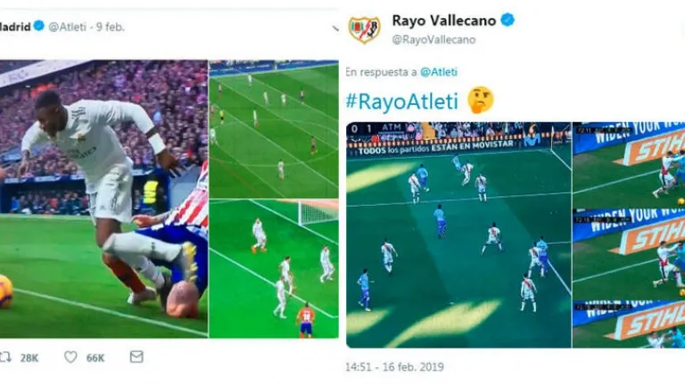Open the Movistar broadcast match screenshot
Screen dimensions: 685x385
coord(458,235)
